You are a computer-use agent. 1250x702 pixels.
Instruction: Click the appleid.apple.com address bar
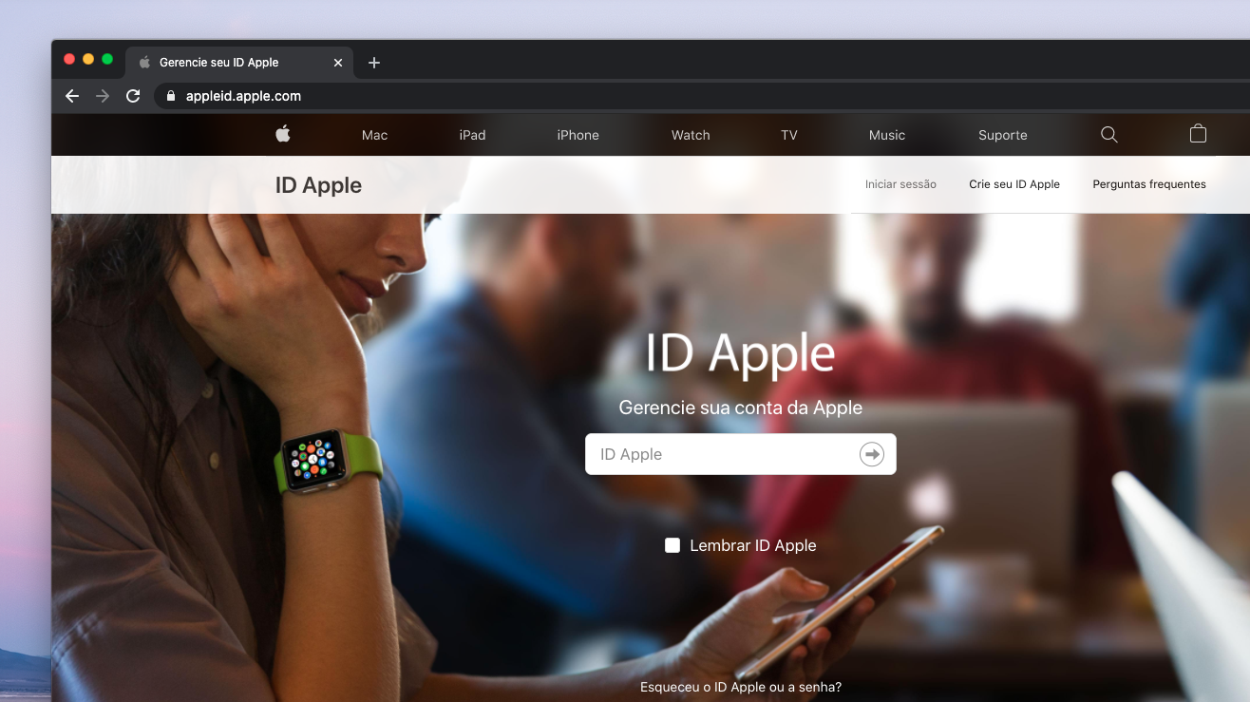click(x=701, y=96)
